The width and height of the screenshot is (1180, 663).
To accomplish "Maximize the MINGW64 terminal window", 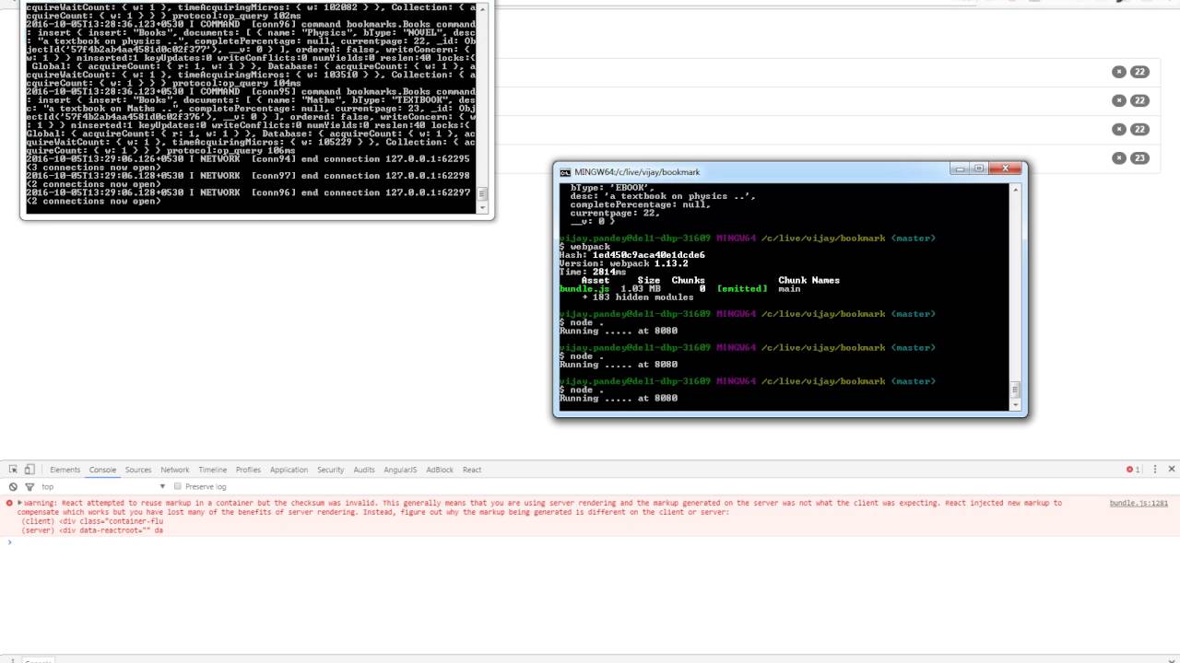I will 979,169.
